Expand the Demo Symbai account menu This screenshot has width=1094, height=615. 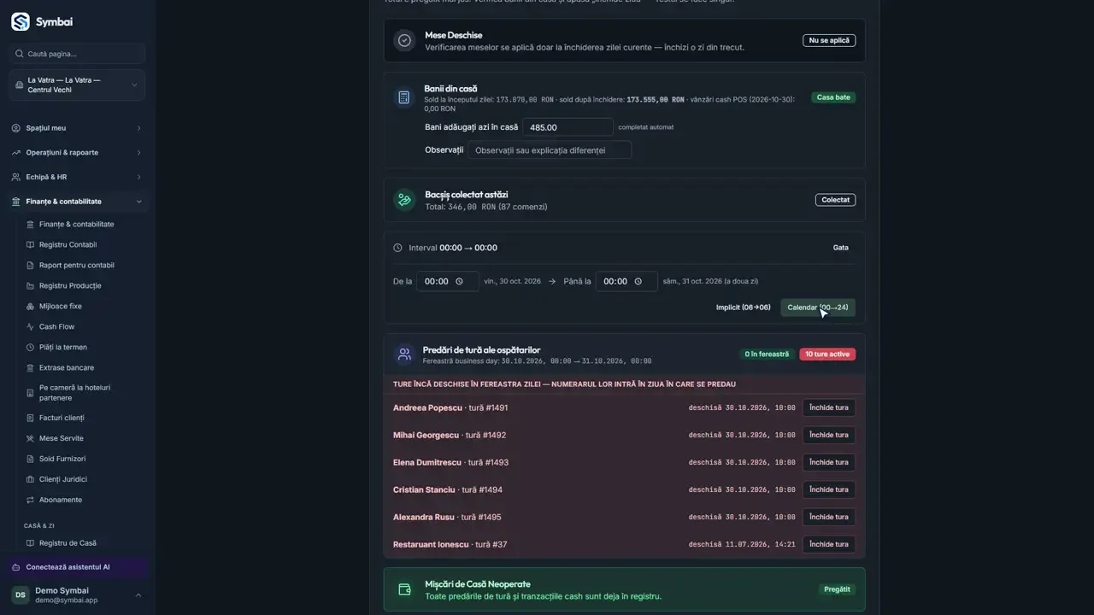[77, 595]
